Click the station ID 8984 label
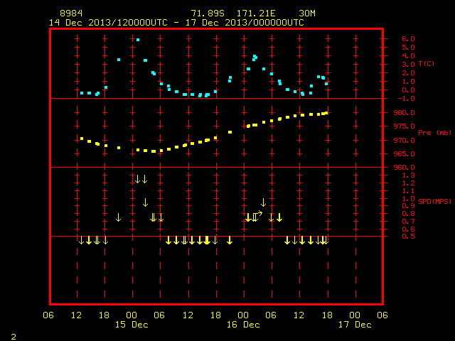Image resolution: width=455 pixels, height=341 pixels. tap(71, 13)
